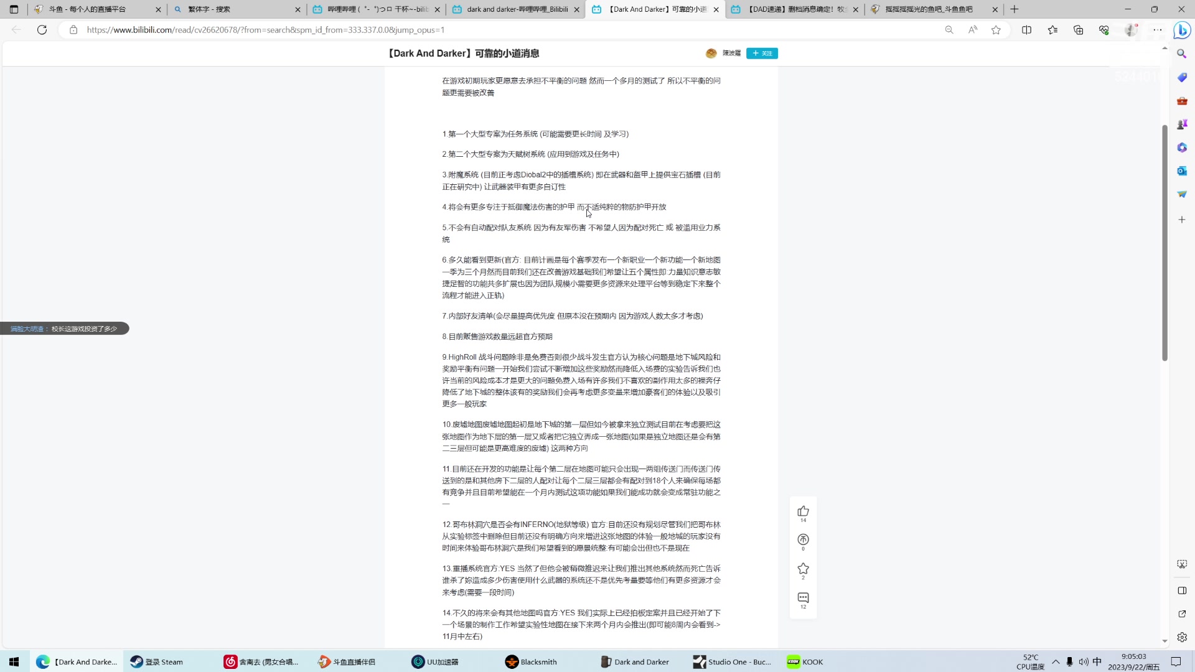
Task: Open sidebar tools briefcase icon
Action: click(1182, 101)
